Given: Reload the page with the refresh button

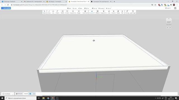Looking at the screenshot, I should [8, 5].
